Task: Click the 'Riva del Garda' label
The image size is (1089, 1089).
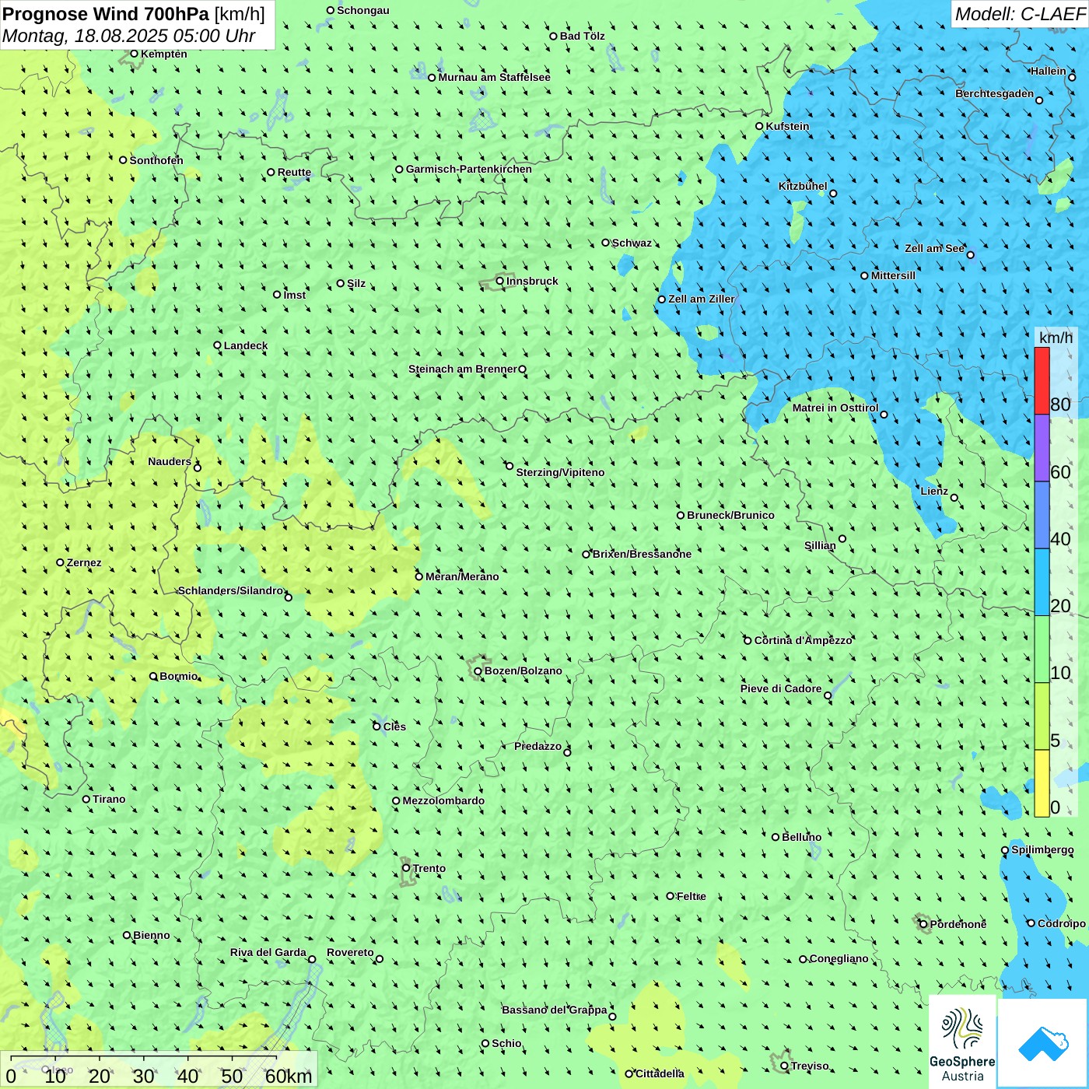Action: 268,952
